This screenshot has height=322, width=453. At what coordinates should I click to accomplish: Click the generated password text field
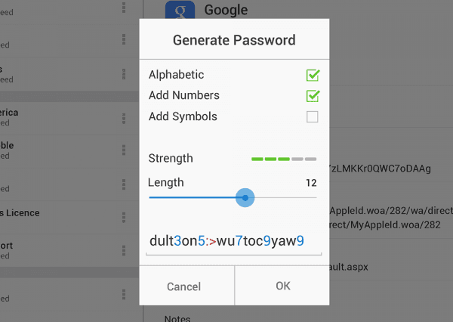click(x=234, y=241)
